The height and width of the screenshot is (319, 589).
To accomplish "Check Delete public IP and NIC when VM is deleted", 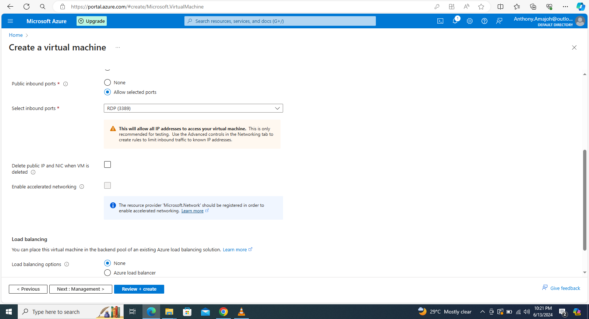I will 107,164.
